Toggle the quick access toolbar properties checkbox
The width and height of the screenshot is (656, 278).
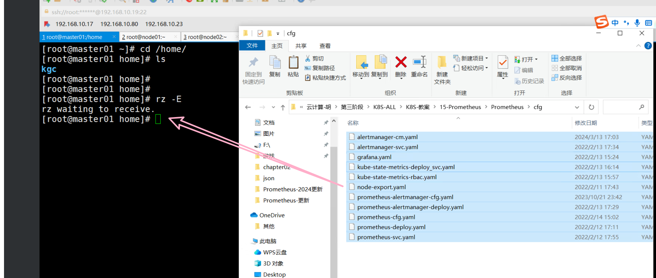pos(260,33)
